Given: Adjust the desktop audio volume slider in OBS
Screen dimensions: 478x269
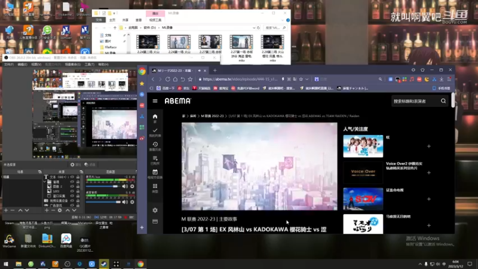Looking at the screenshot, I should (x=103, y=202).
